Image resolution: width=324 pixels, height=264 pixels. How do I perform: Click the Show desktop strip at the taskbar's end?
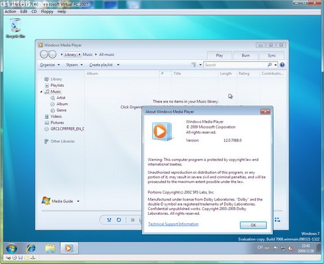click(x=319, y=248)
